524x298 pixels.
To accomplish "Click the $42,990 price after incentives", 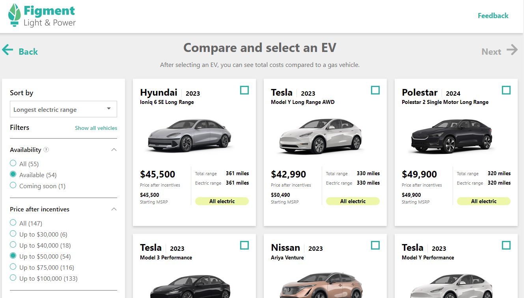I will [289, 174].
